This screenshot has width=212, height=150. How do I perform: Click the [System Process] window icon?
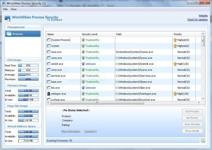click(x=49, y=40)
